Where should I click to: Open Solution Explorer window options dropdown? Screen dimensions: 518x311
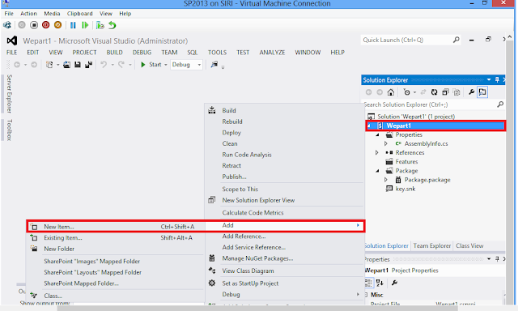489,79
